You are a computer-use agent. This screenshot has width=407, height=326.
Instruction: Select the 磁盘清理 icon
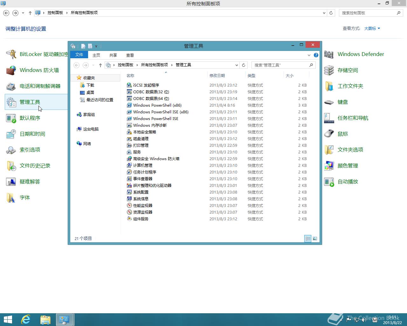(129, 138)
